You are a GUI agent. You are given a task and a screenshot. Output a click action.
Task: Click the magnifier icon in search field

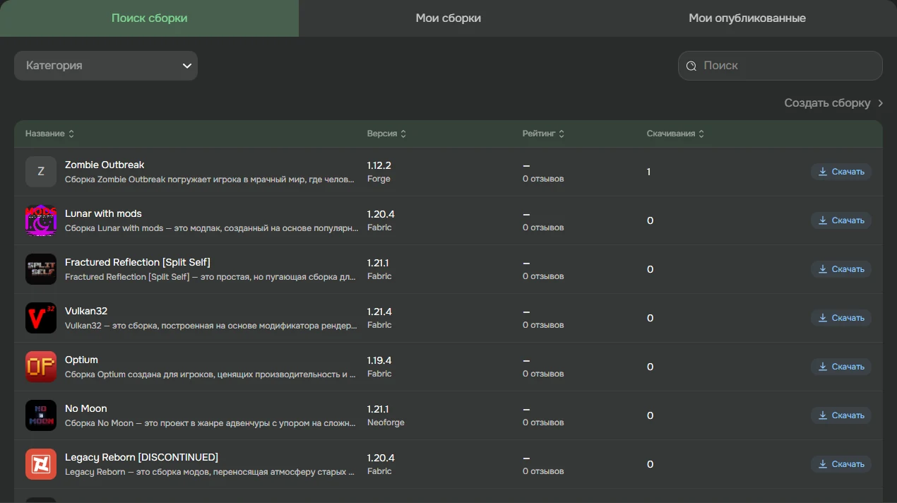click(x=691, y=66)
